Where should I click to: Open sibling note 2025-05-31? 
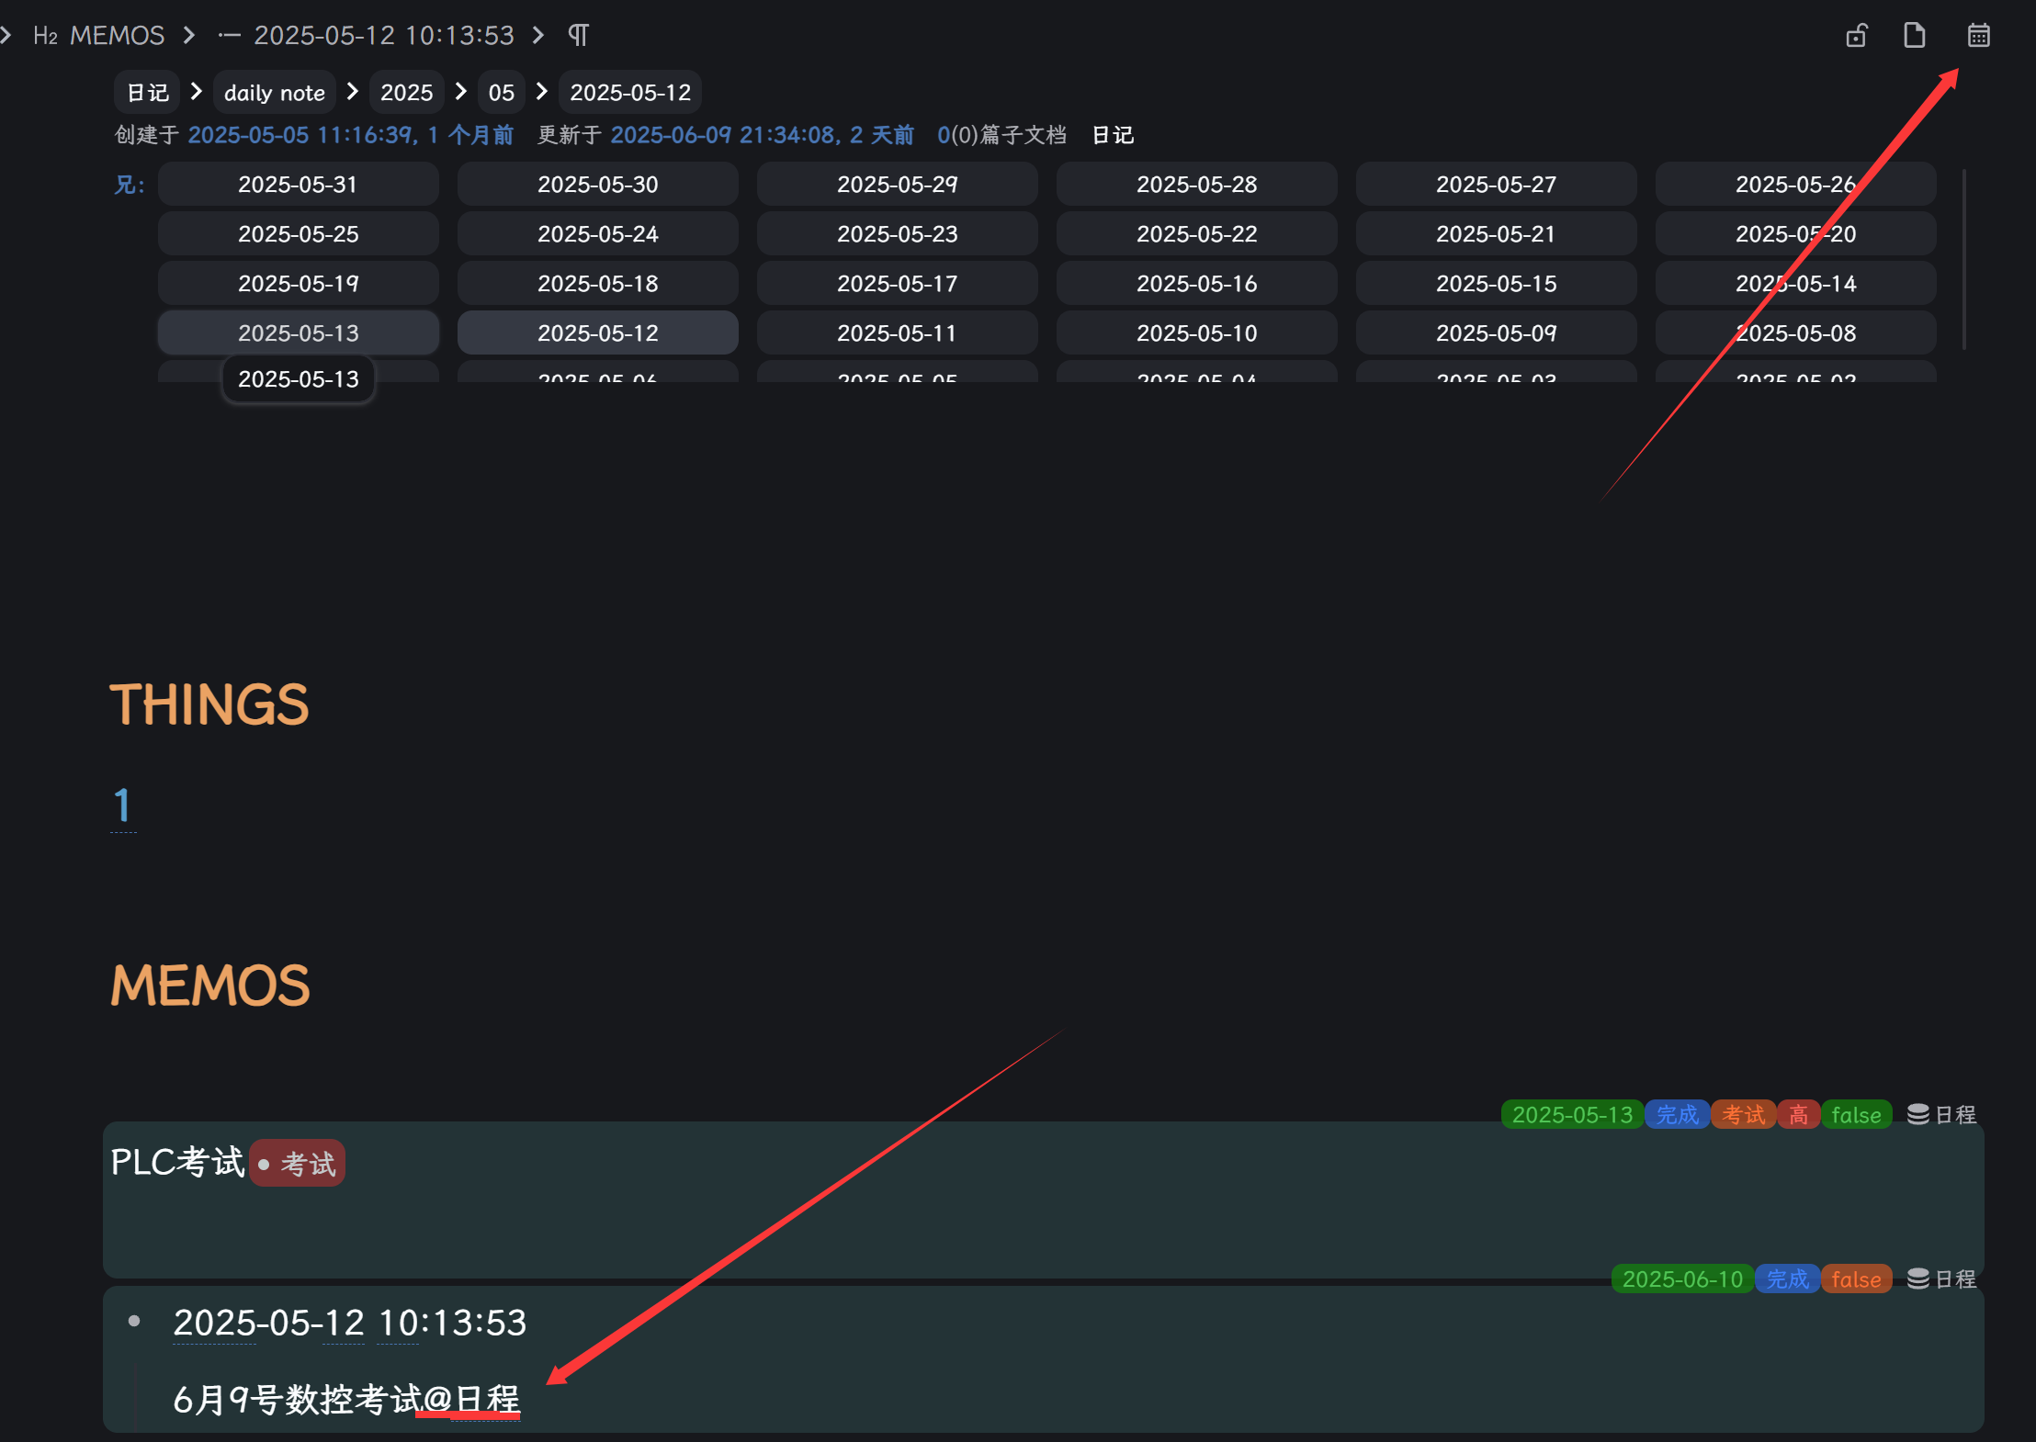coord(298,185)
